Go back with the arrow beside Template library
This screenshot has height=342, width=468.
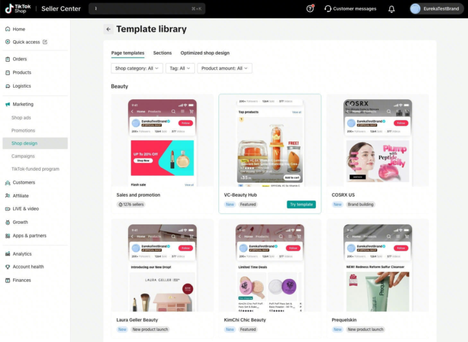point(109,29)
